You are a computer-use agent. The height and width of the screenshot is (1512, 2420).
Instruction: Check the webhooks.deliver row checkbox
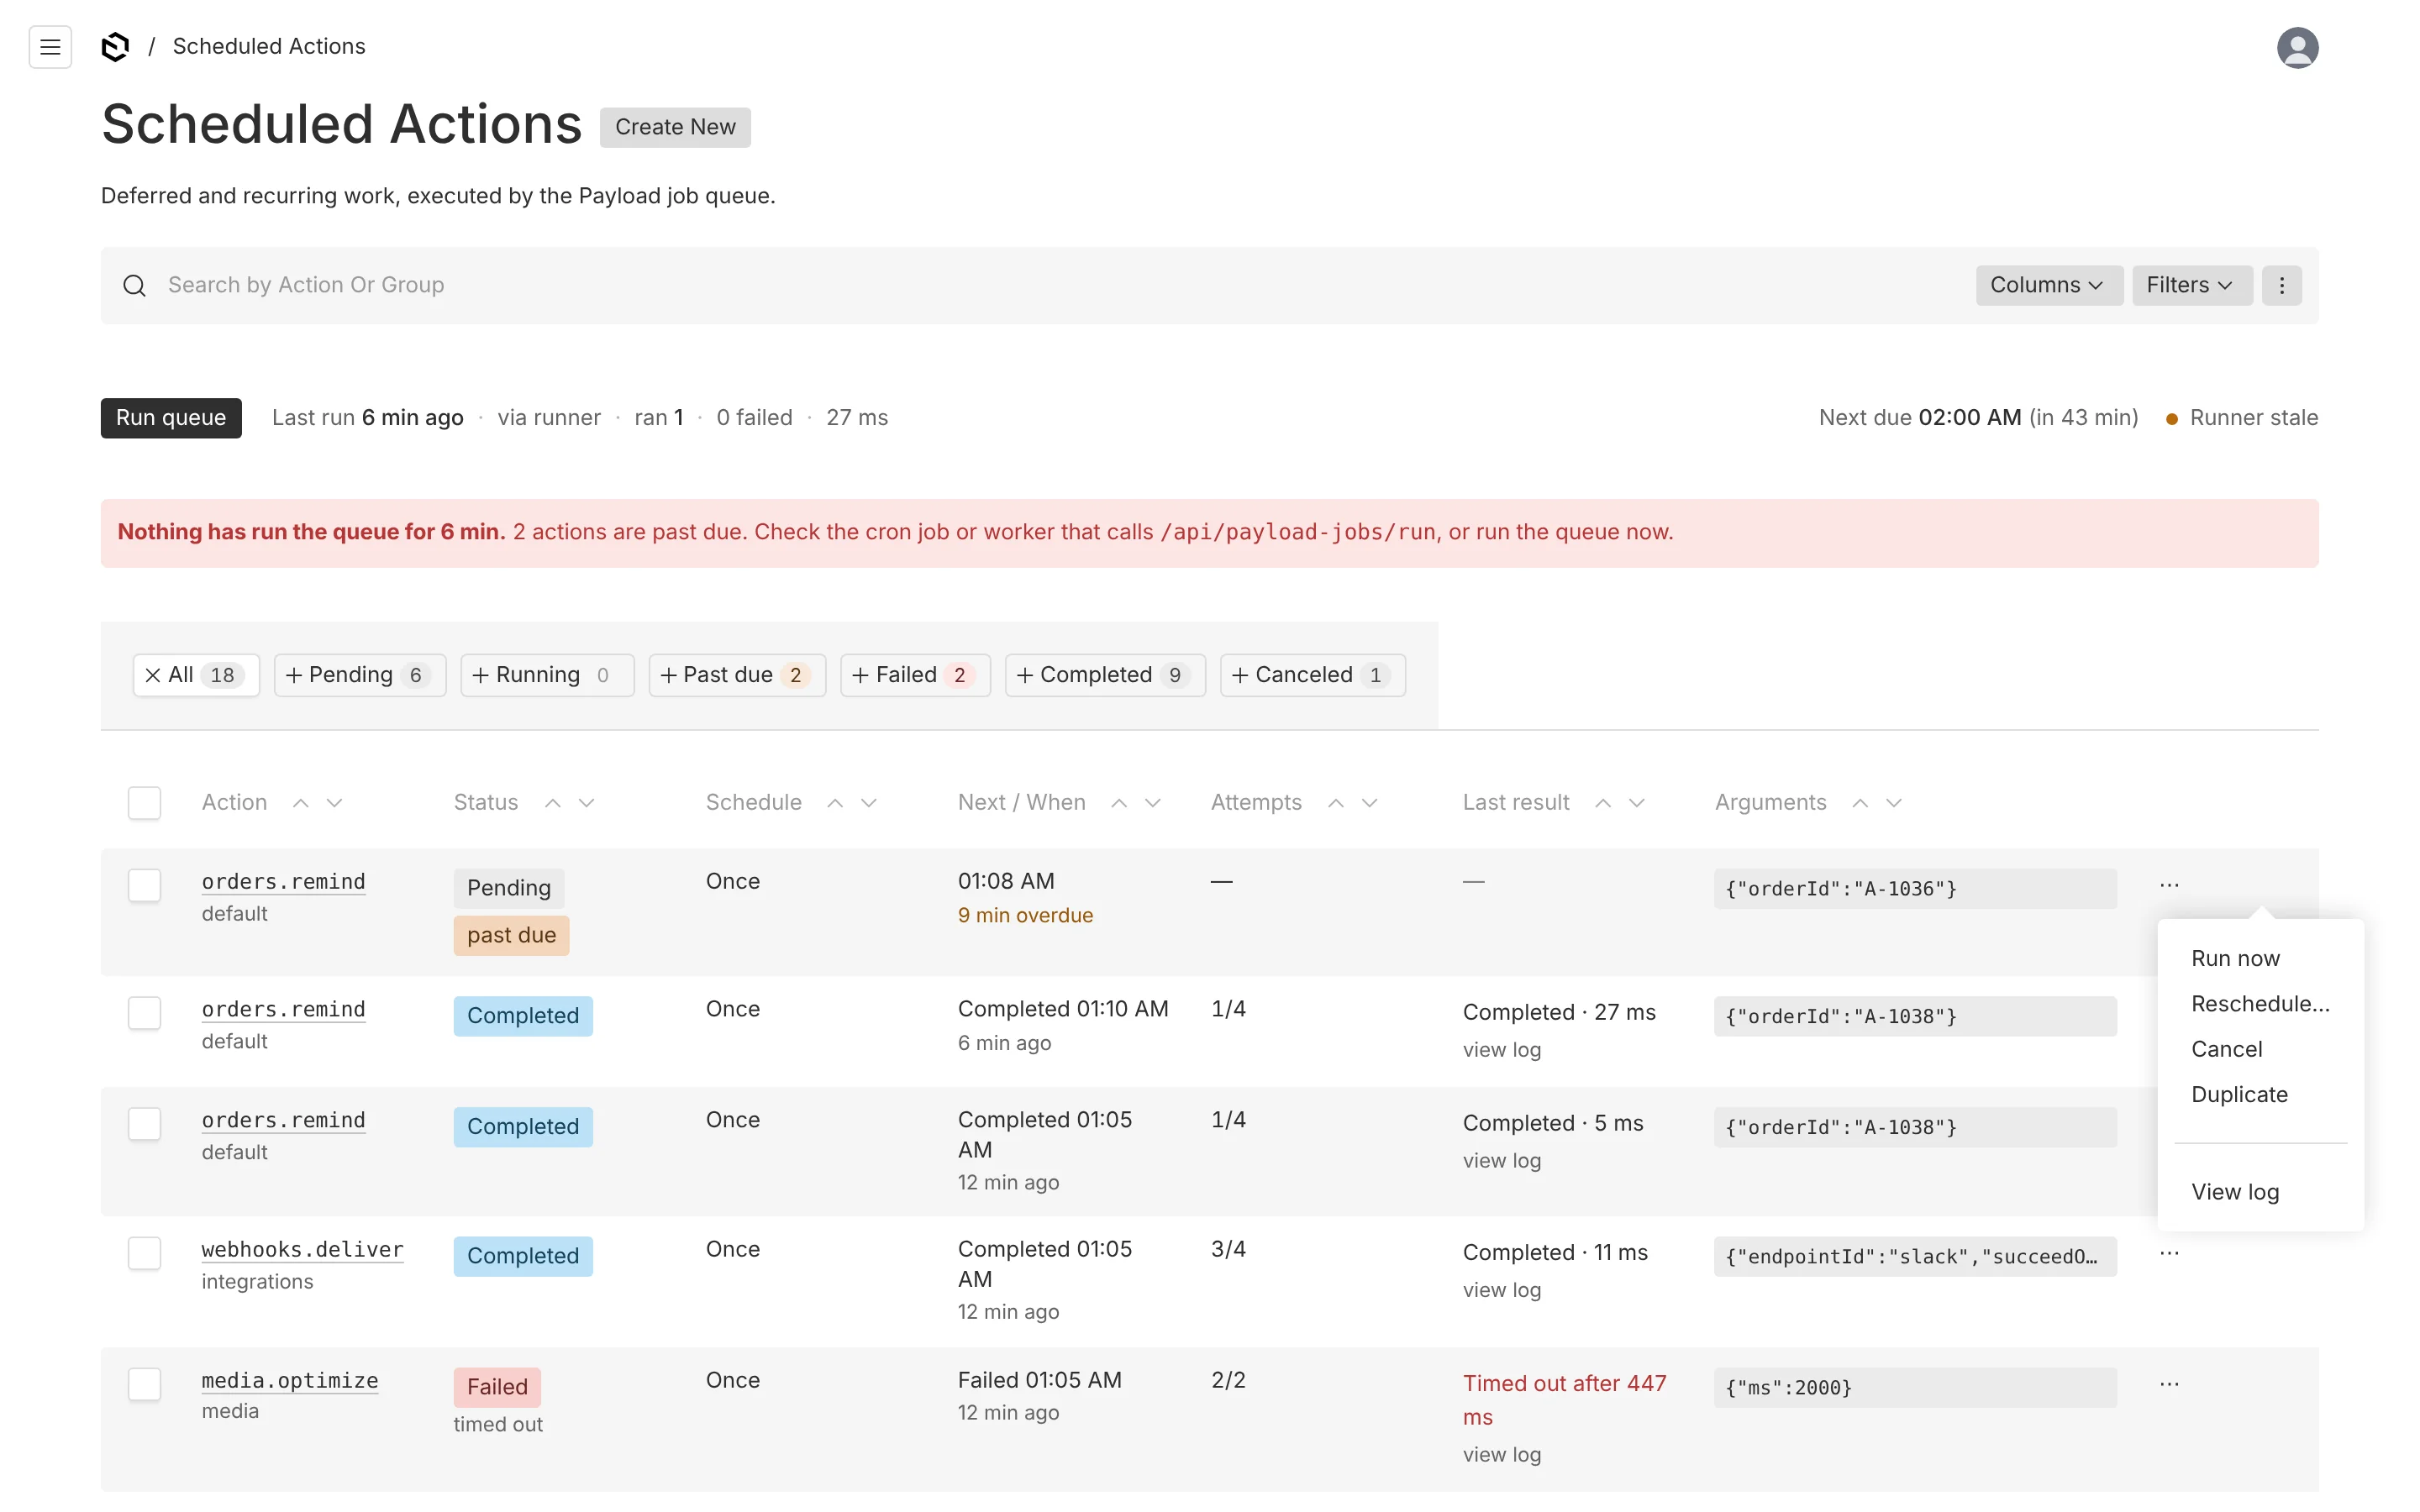pos(144,1253)
